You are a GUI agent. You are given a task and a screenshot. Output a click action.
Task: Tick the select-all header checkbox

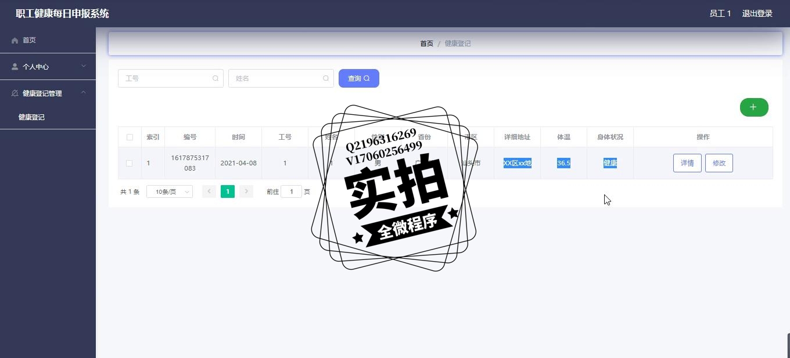click(x=130, y=138)
